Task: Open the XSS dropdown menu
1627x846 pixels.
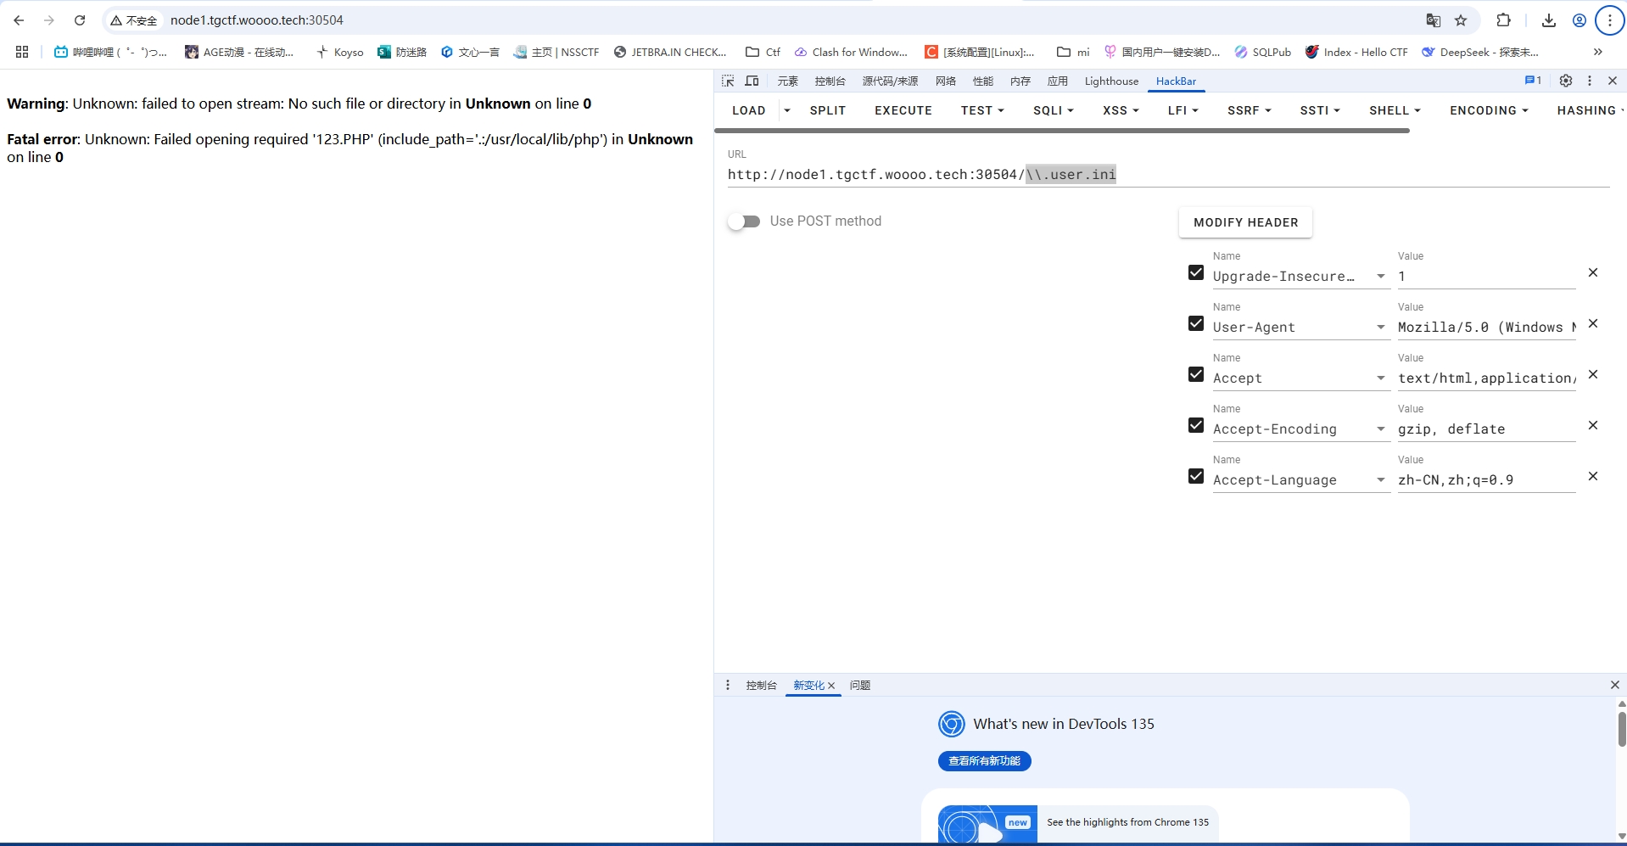Action: coord(1121,110)
